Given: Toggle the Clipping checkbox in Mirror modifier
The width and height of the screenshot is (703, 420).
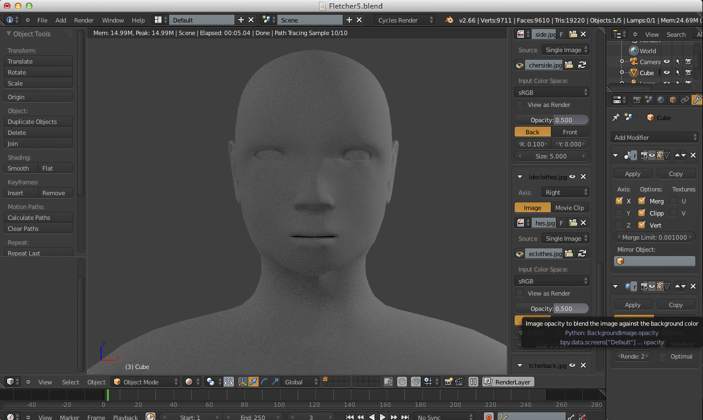Looking at the screenshot, I should click(641, 213).
